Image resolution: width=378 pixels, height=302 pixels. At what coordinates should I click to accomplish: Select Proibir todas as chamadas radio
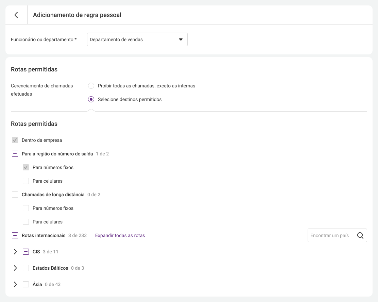91,86
